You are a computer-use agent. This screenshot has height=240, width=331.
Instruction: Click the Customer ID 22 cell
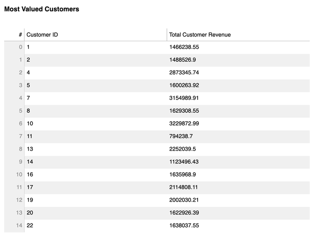pos(30,225)
